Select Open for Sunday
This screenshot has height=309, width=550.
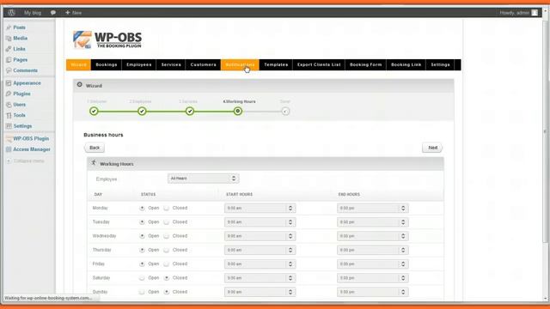click(x=142, y=292)
